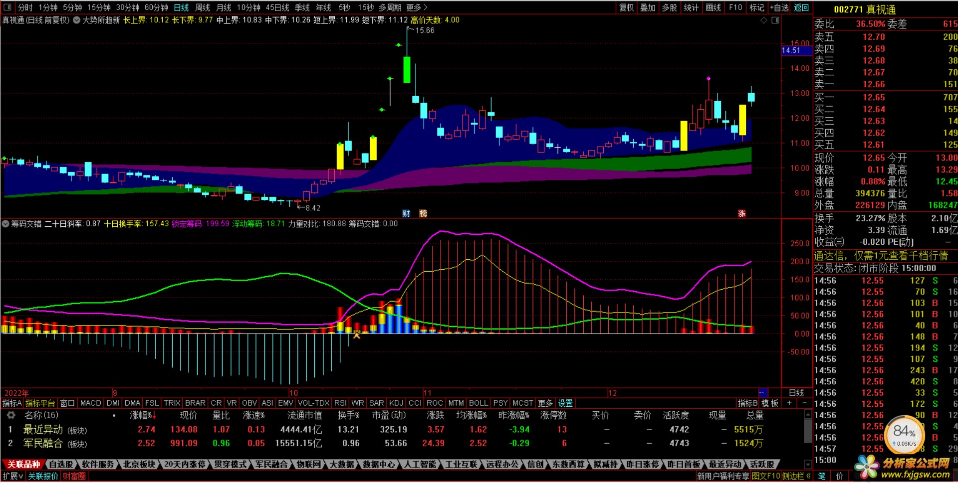Click the 通达信 千档行情 promotion link
Image resolution: width=958 pixels, height=483 pixels.
point(881,256)
